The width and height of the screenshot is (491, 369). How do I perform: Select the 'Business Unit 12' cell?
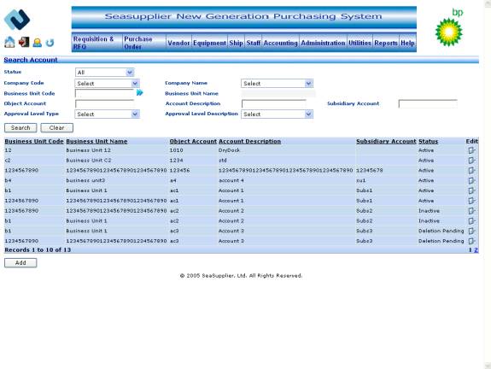point(88,150)
